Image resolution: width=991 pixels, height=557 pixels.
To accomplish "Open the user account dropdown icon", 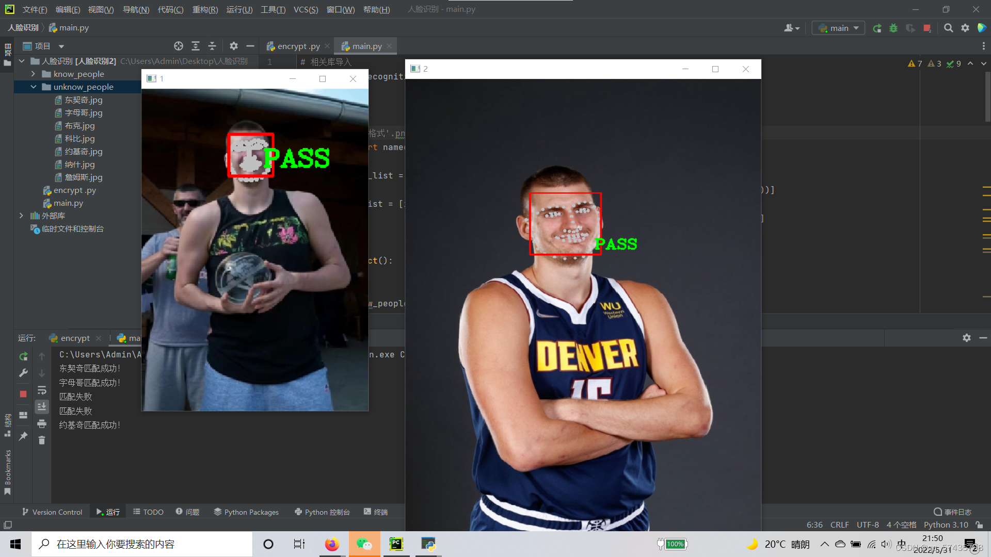I will pos(791,28).
